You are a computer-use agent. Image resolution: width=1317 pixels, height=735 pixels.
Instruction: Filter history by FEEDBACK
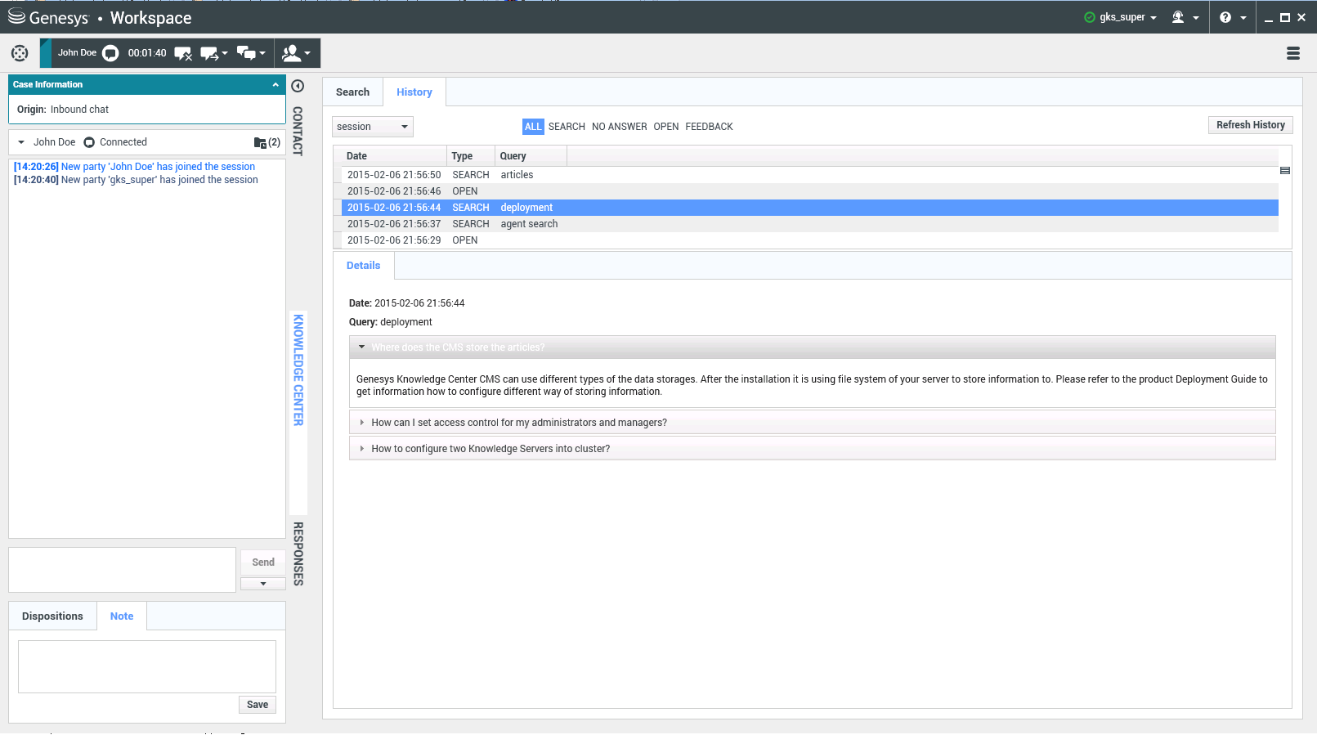709,127
